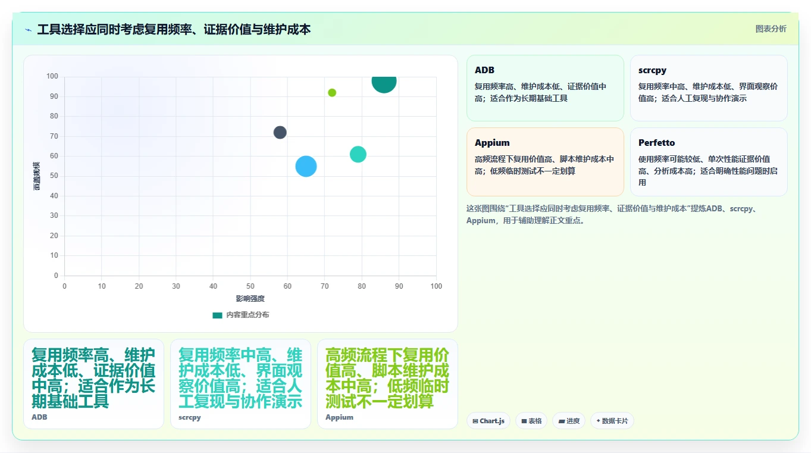The height and width of the screenshot is (453, 811).
Task: Click the 100 tick on the y-axis
Action: coord(52,76)
